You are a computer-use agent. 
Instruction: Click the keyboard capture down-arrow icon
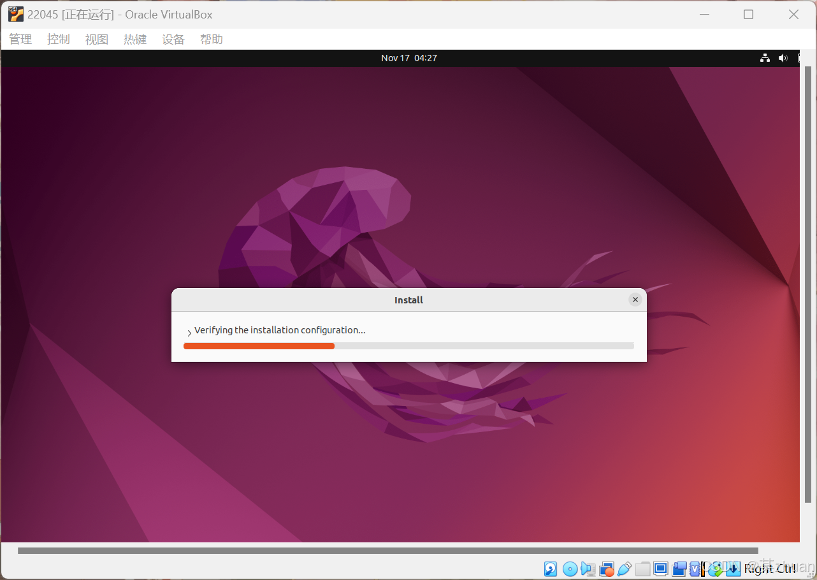[x=734, y=569]
